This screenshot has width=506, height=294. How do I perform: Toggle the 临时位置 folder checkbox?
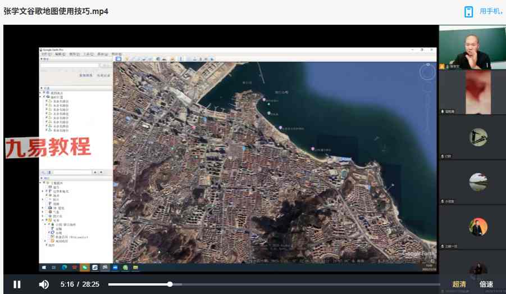click(x=44, y=97)
